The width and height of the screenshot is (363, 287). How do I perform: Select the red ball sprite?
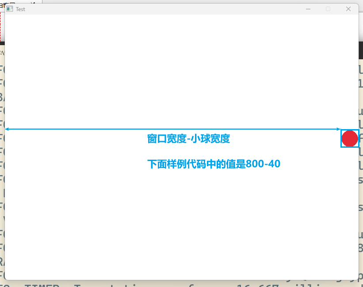[x=350, y=138]
